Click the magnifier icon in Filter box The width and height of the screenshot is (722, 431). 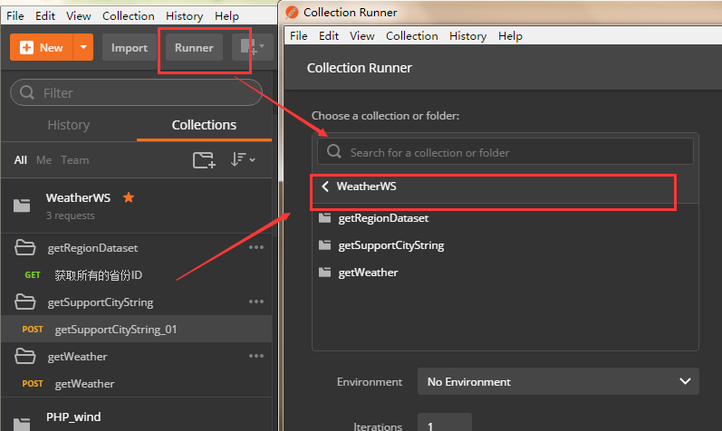[27, 92]
